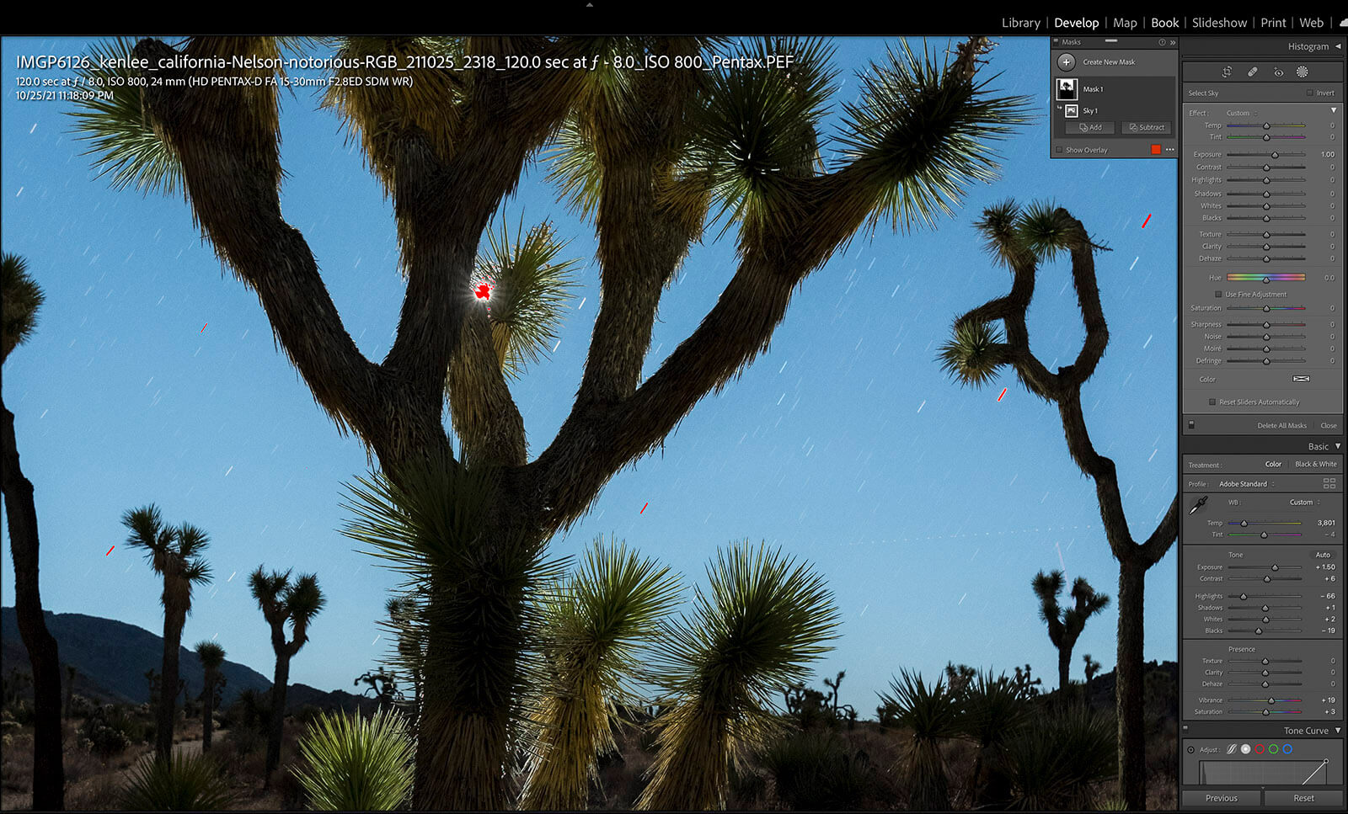Image resolution: width=1348 pixels, height=814 pixels.
Task: Open the Slideshow module
Action: pyautogui.click(x=1219, y=23)
